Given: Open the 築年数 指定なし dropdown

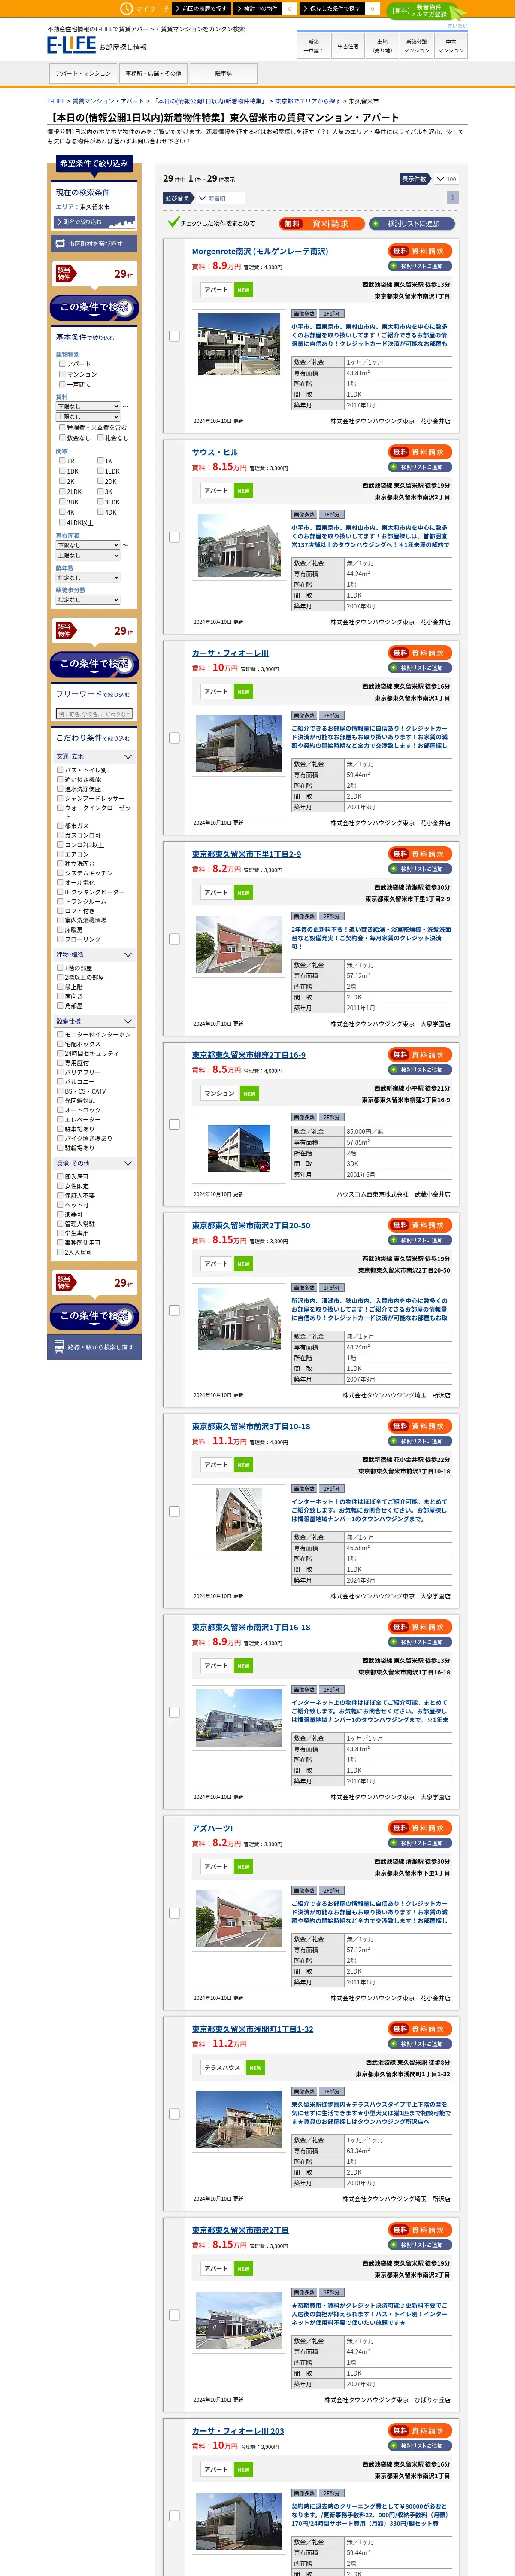Looking at the screenshot, I should click(88, 577).
